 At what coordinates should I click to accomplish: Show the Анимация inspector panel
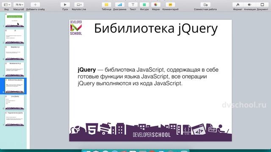pyautogui.click(x=249, y=5)
